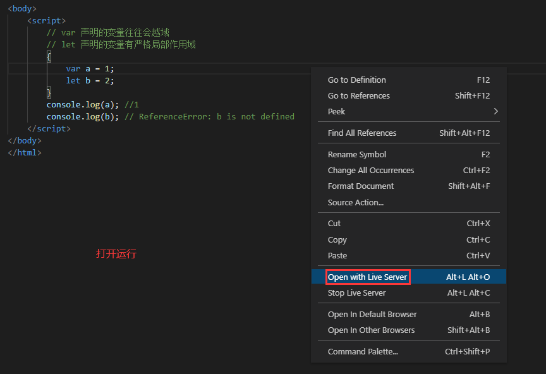Click the console.log(a) statement
Viewport: 546px width, 374px height.
[83, 104]
